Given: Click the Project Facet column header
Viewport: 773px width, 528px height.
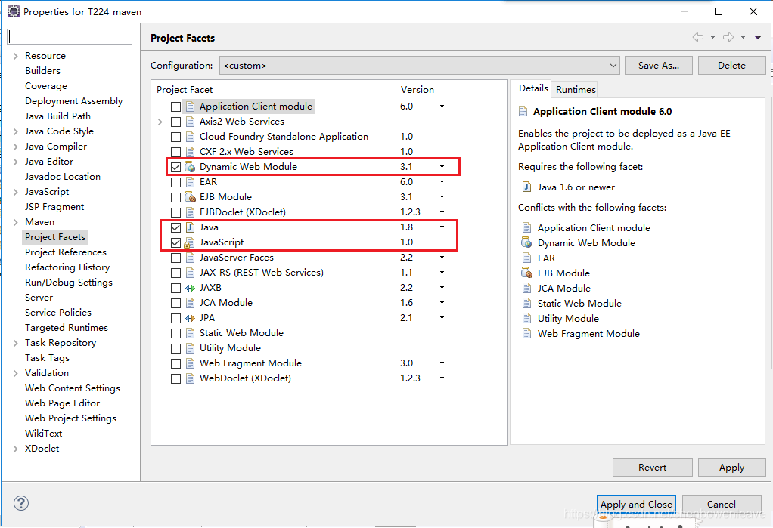Looking at the screenshot, I should point(273,90).
